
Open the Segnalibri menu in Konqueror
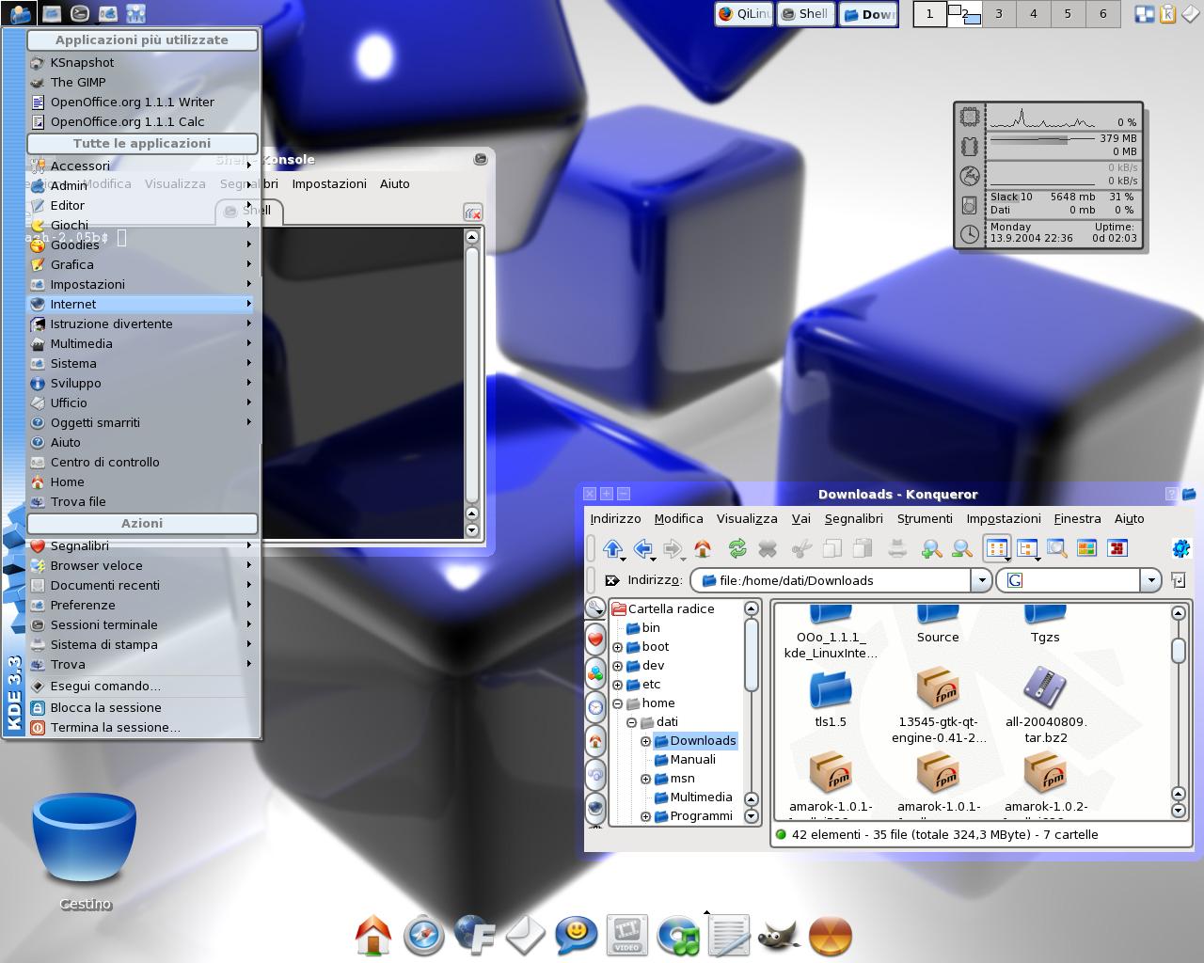point(853,518)
